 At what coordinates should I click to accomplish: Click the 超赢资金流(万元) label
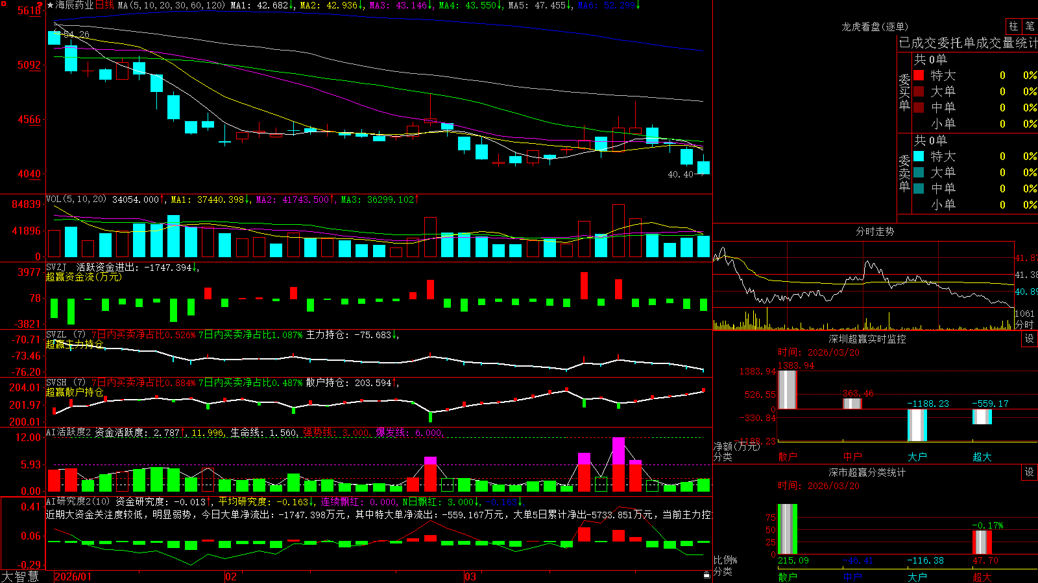[84, 277]
